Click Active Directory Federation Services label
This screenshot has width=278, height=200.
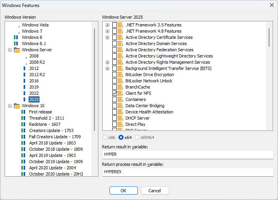[x=160, y=50]
